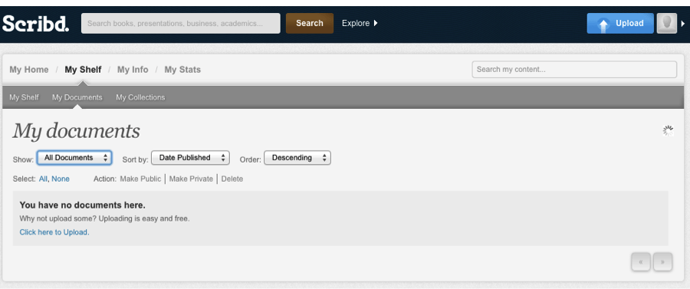Click the brown Search button
Image resolution: width=690 pixels, height=289 pixels.
tap(310, 23)
